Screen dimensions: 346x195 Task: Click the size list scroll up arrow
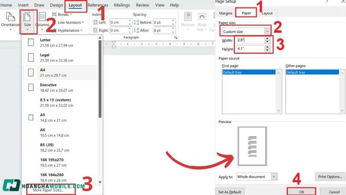point(100,38)
